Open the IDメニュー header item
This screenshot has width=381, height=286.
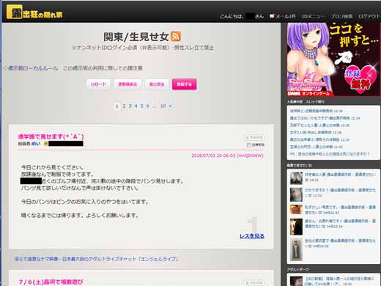click(x=314, y=16)
